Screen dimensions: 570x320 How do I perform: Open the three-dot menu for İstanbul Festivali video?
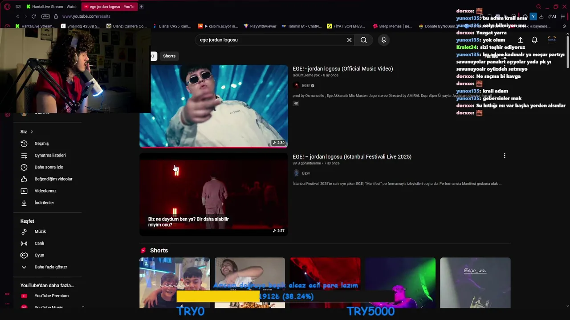click(x=505, y=156)
